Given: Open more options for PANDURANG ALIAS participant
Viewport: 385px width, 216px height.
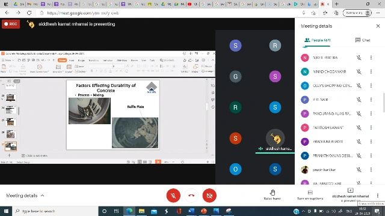Looking at the screenshot, I should [x=371, y=113].
